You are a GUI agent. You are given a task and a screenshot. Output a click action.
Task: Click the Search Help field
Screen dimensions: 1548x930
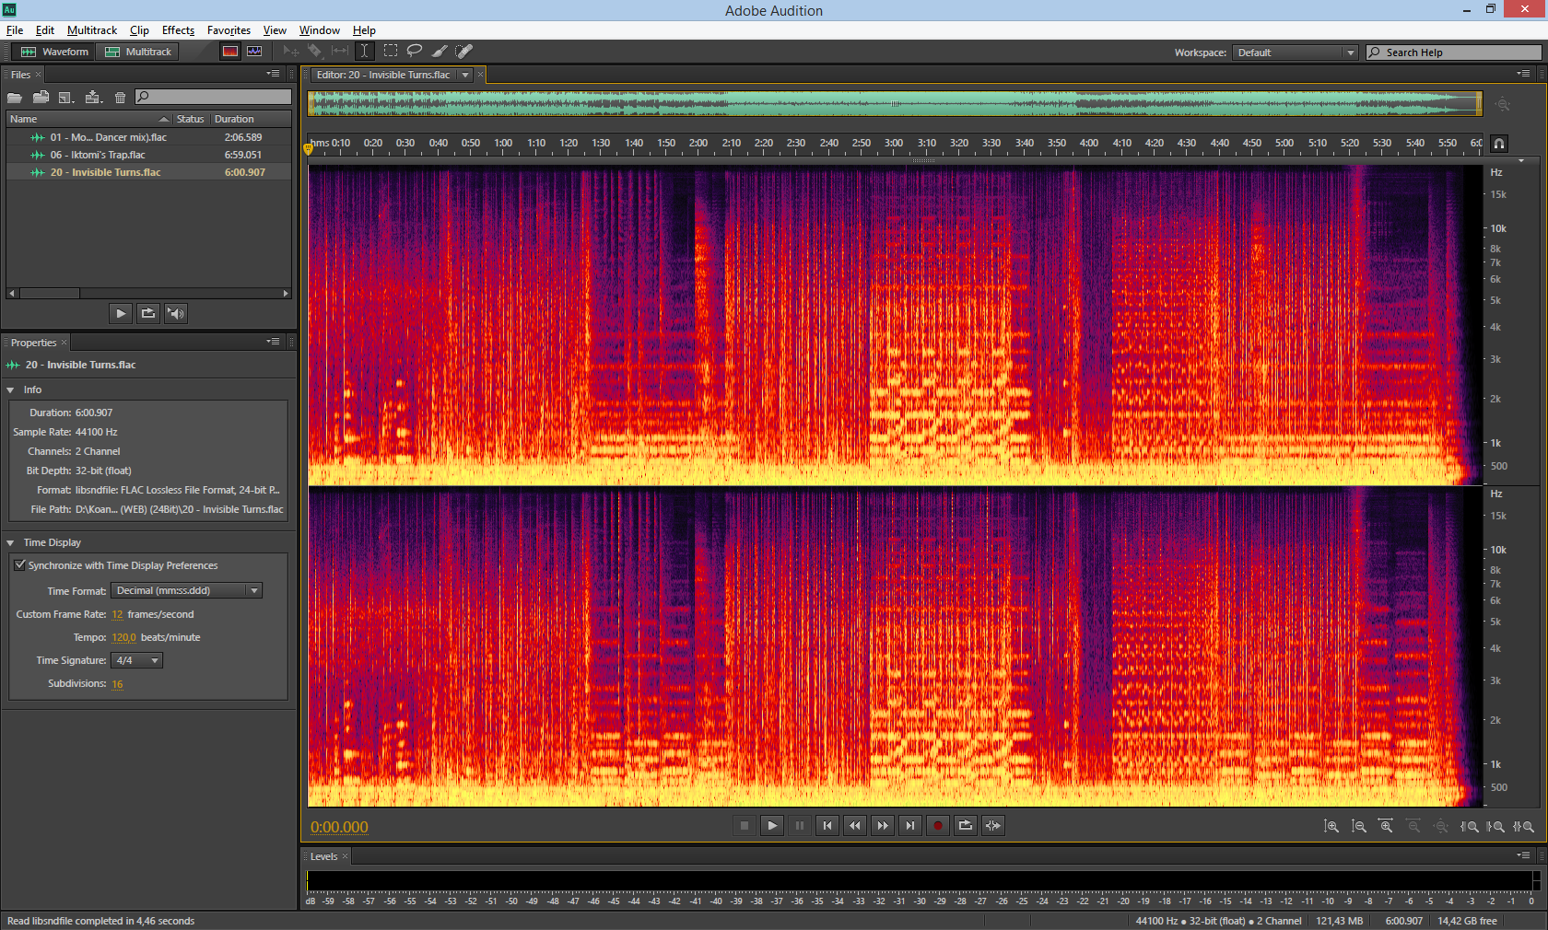point(1454,52)
